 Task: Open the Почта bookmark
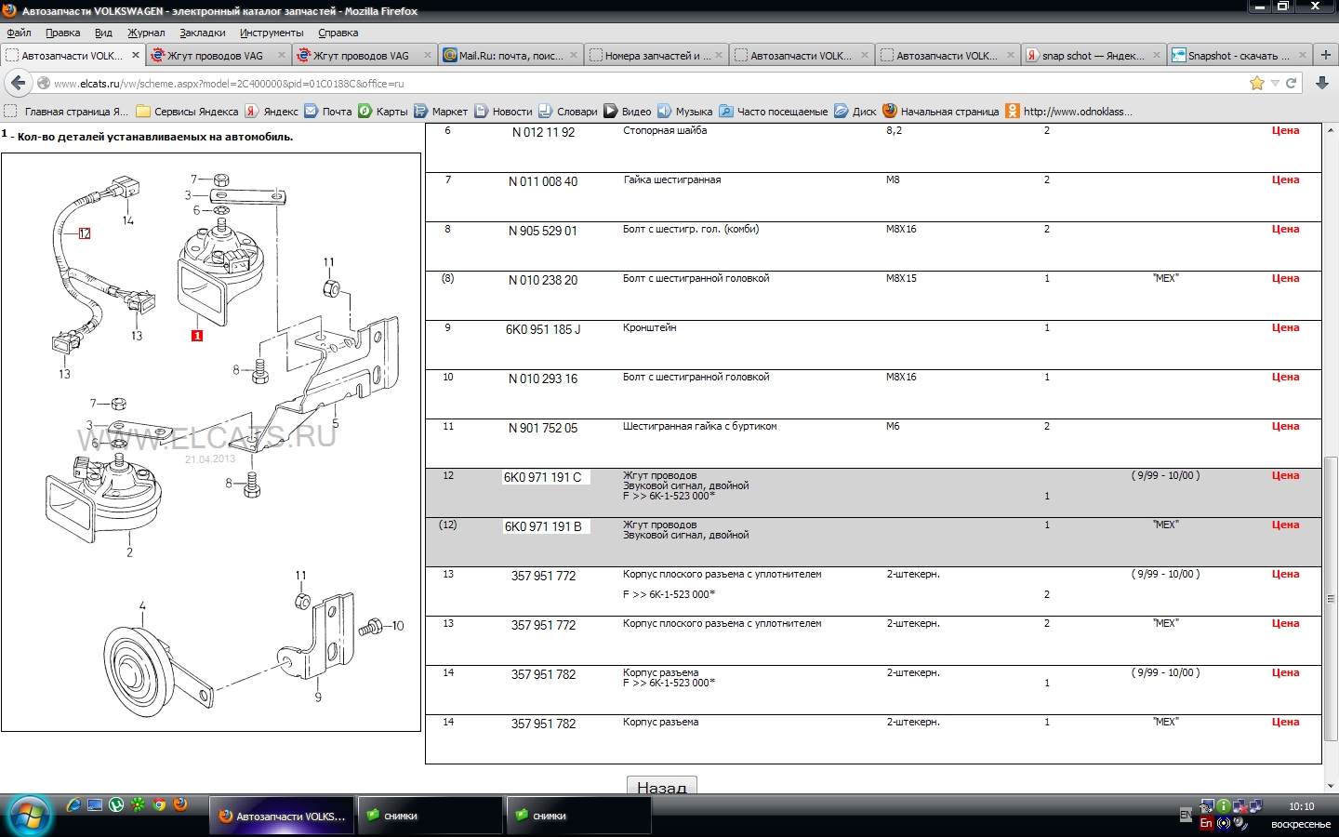coord(328,112)
